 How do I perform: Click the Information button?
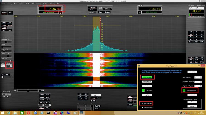pyautogui.click(x=192, y=72)
